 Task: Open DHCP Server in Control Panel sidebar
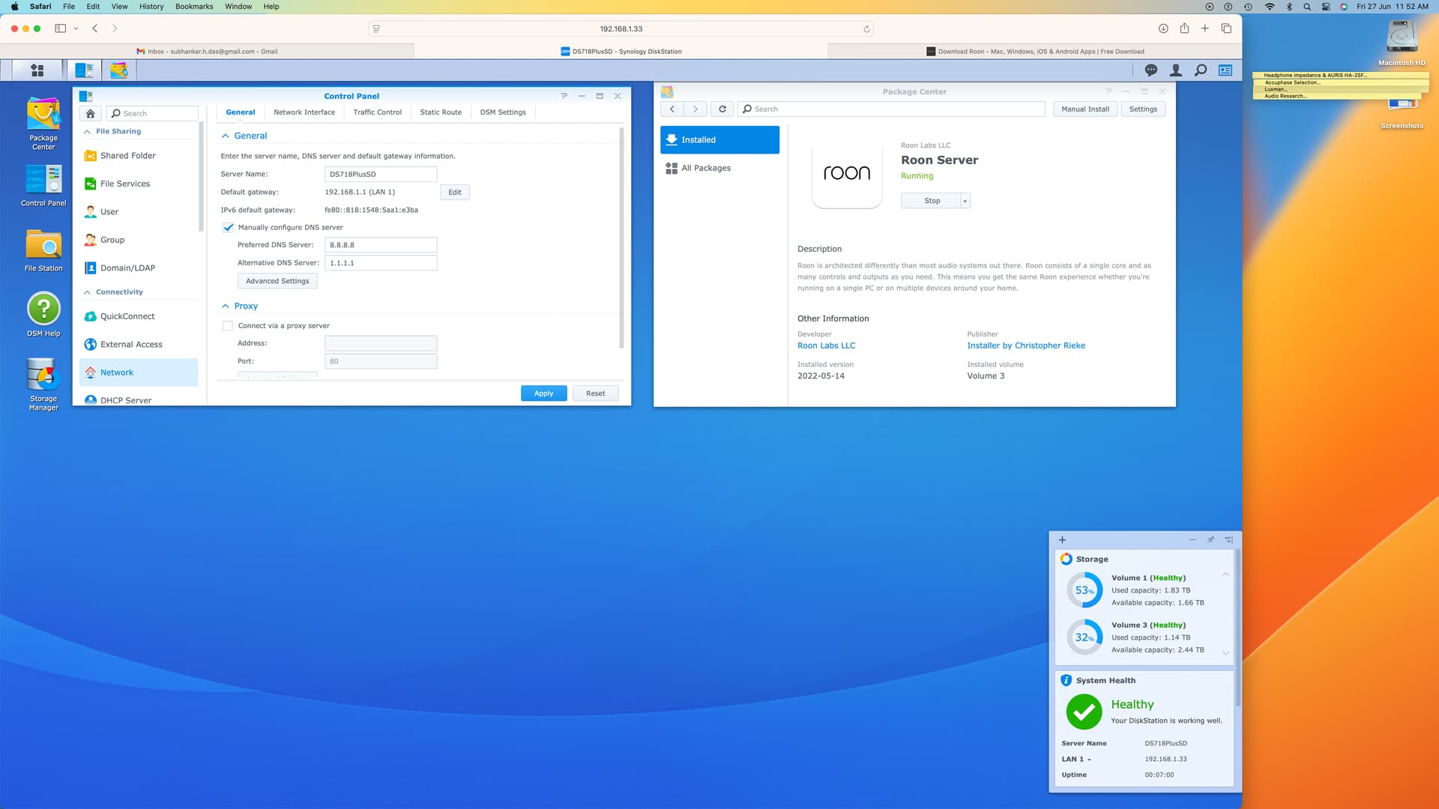coord(139,400)
